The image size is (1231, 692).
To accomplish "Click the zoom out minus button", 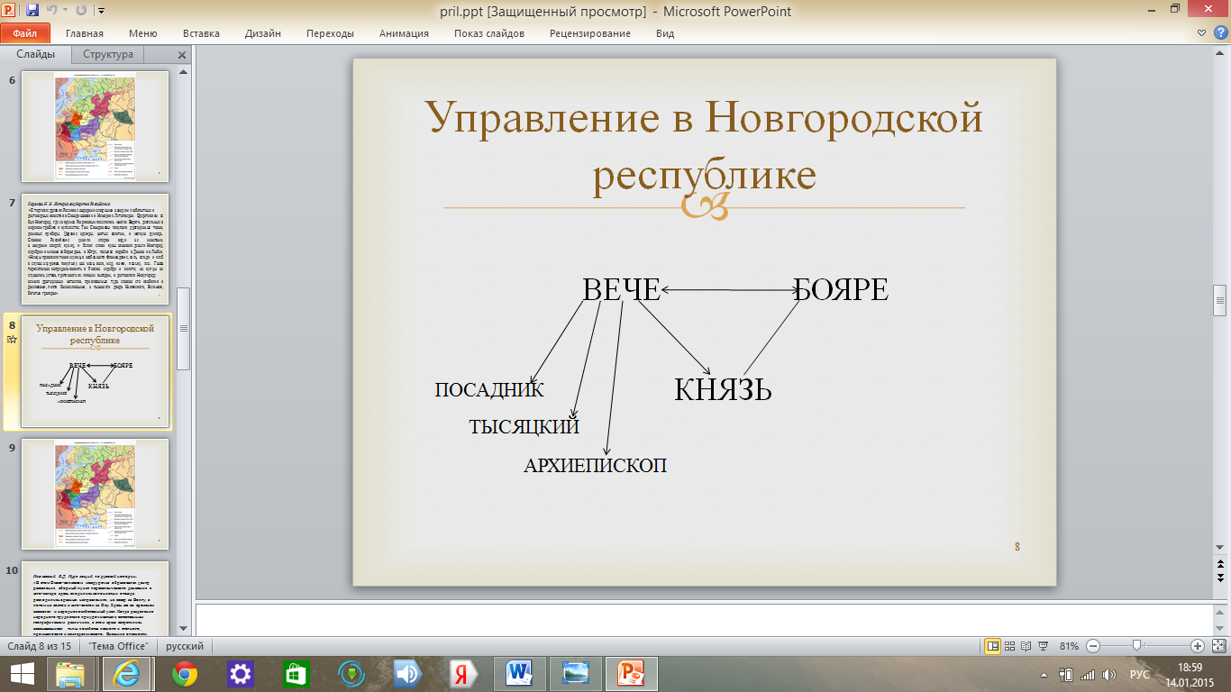I will coord(1093,646).
